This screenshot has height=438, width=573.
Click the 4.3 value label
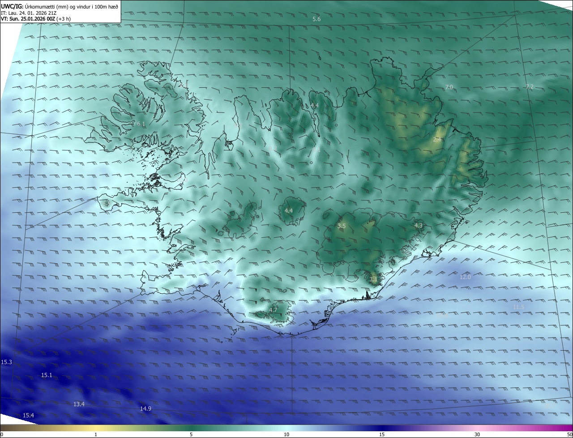click(x=419, y=225)
